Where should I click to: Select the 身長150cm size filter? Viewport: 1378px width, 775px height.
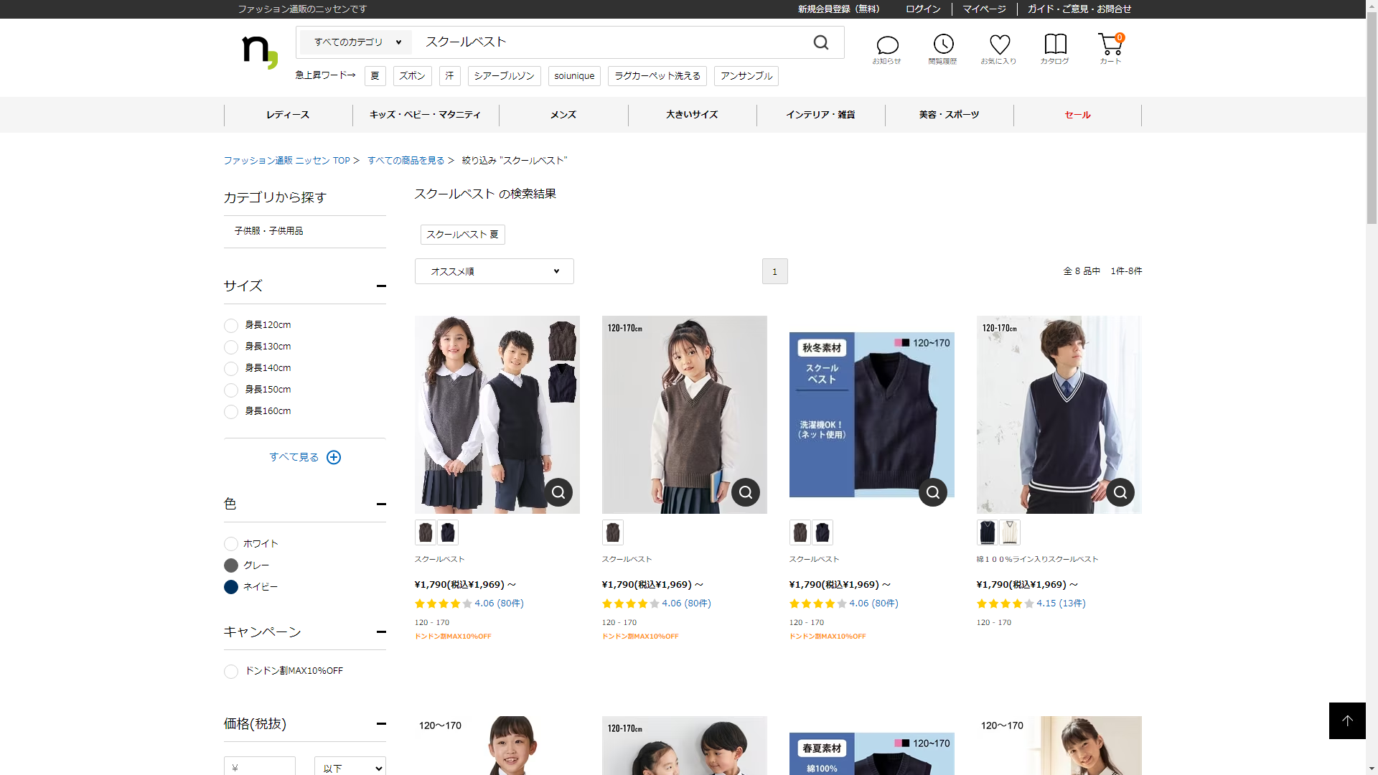231,390
